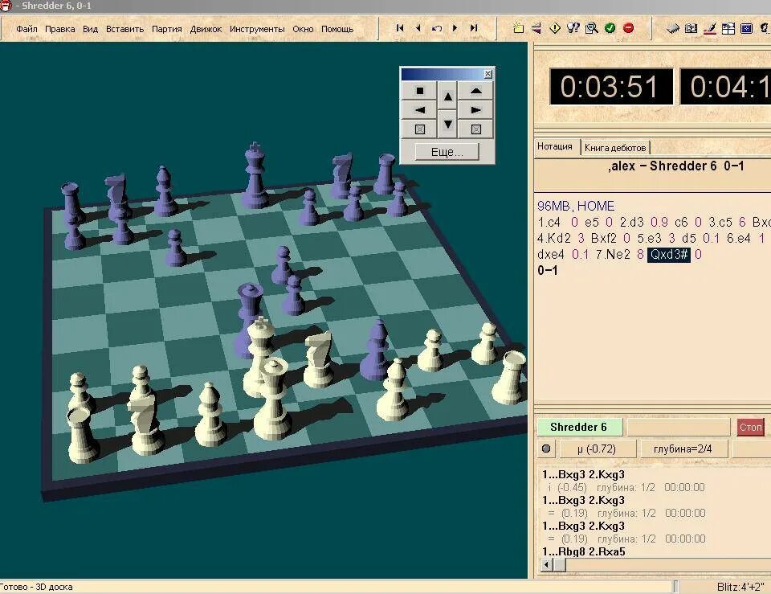Toggle the round engine indicator button
771x594 pixels.
(x=546, y=449)
